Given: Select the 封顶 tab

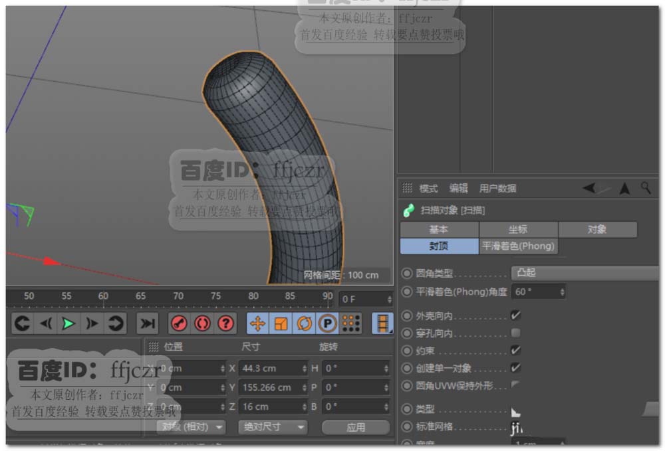Looking at the screenshot, I should (439, 246).
